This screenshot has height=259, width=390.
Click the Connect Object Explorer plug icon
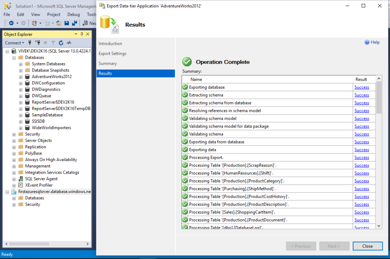(30, 43)
